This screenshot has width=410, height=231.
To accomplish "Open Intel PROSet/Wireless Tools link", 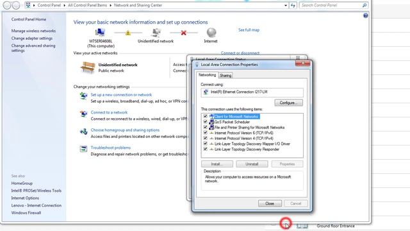I will pyautogui.click(x=37, y=191).
